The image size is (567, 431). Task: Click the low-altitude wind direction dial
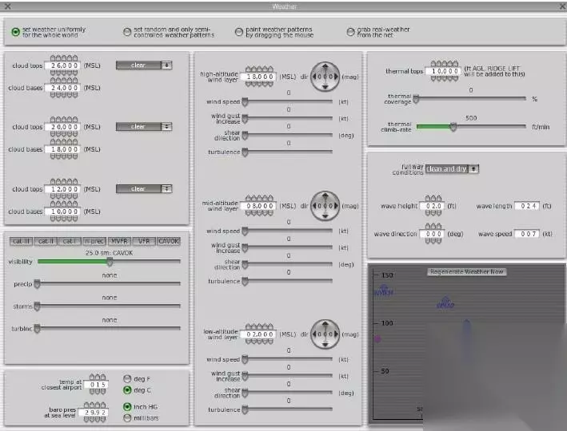(325, 334)
